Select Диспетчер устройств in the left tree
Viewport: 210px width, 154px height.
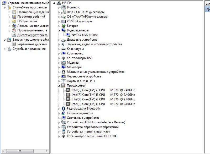pos(32,35)
